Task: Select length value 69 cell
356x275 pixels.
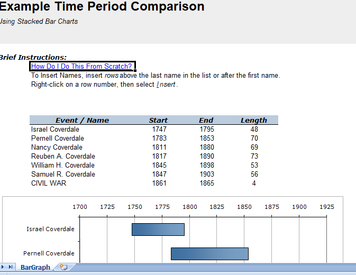Action: (254, 147)
